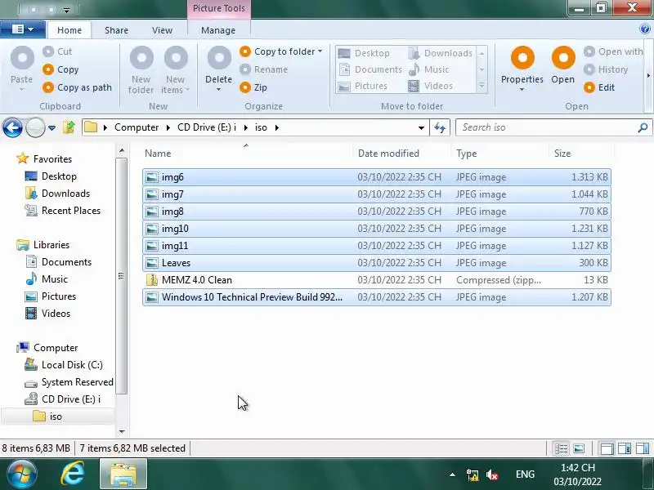Screen dimensions: 654x490
Task: Click History in Open group
Action: coord(606,69)
